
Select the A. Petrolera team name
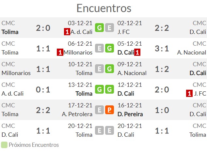(77, 114)
